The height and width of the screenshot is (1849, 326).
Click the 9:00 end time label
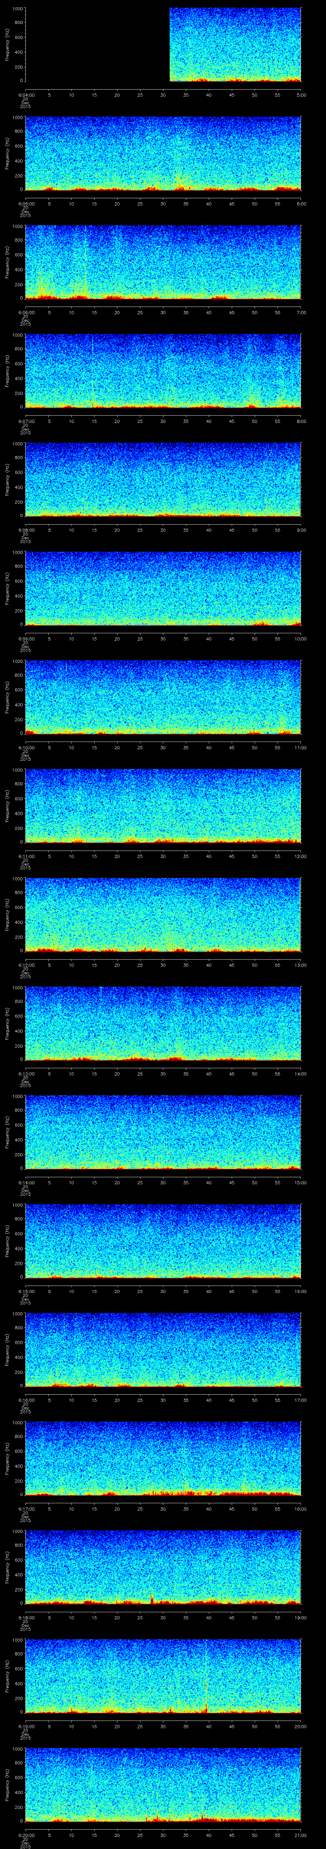click(301, 530)
